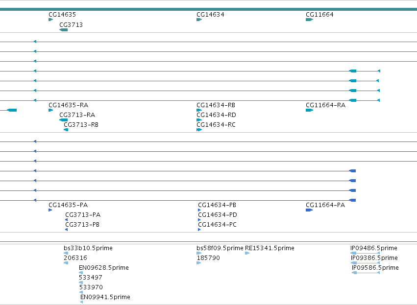Image resolution: width=417 pixels, height=305 pixels.
Task: Click the gene arrow glyph under CG14634
Action: pos(199,20)
